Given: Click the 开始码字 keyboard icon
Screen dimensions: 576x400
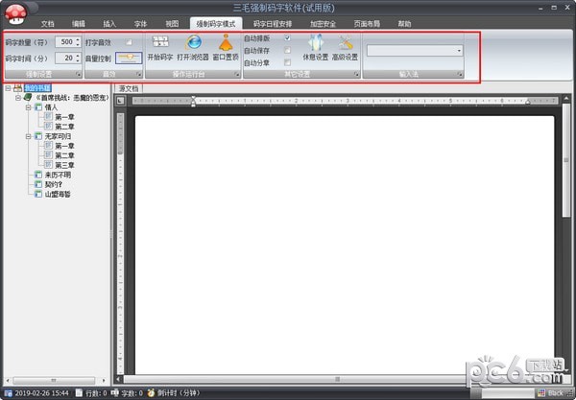Looking at the screenshot, I should coord(160,42).
